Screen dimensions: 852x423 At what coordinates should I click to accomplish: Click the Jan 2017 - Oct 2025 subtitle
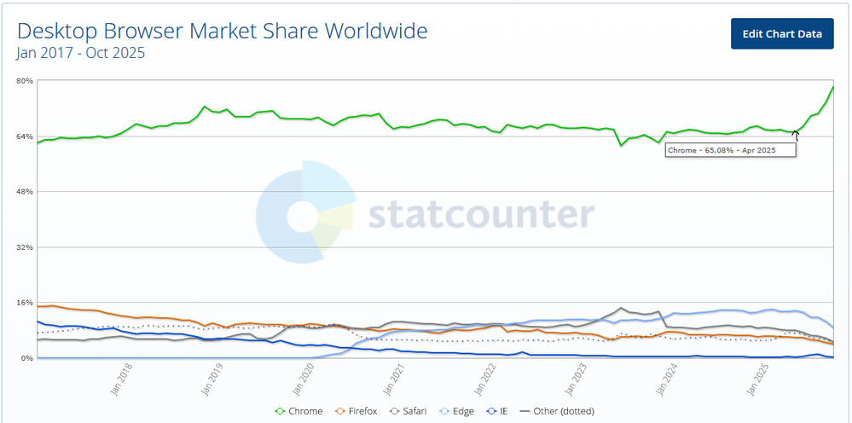click(81, 53)
